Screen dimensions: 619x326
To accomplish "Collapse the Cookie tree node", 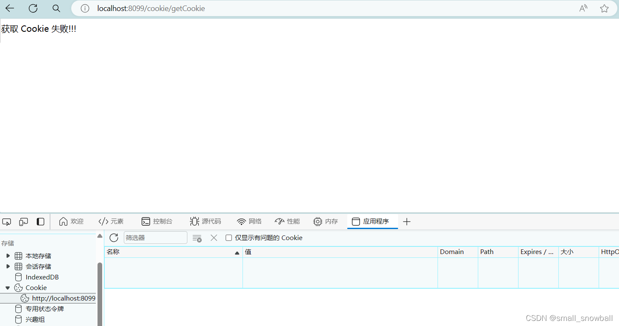I will (x=8, y=288).
